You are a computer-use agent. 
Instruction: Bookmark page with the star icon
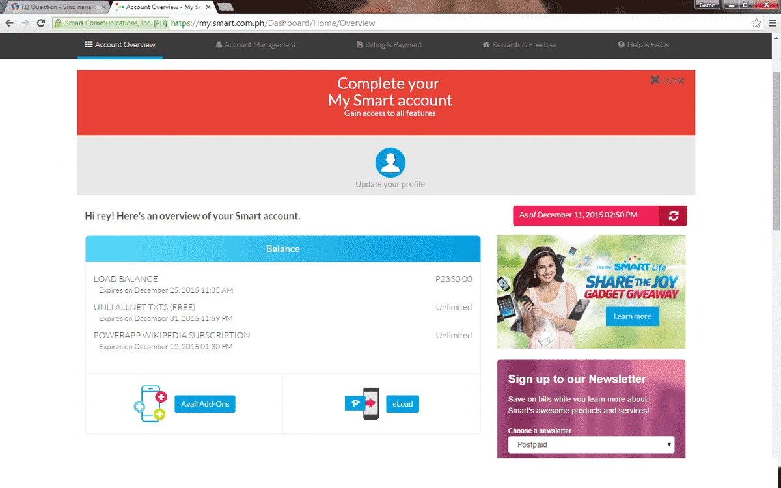pos(756,23)
